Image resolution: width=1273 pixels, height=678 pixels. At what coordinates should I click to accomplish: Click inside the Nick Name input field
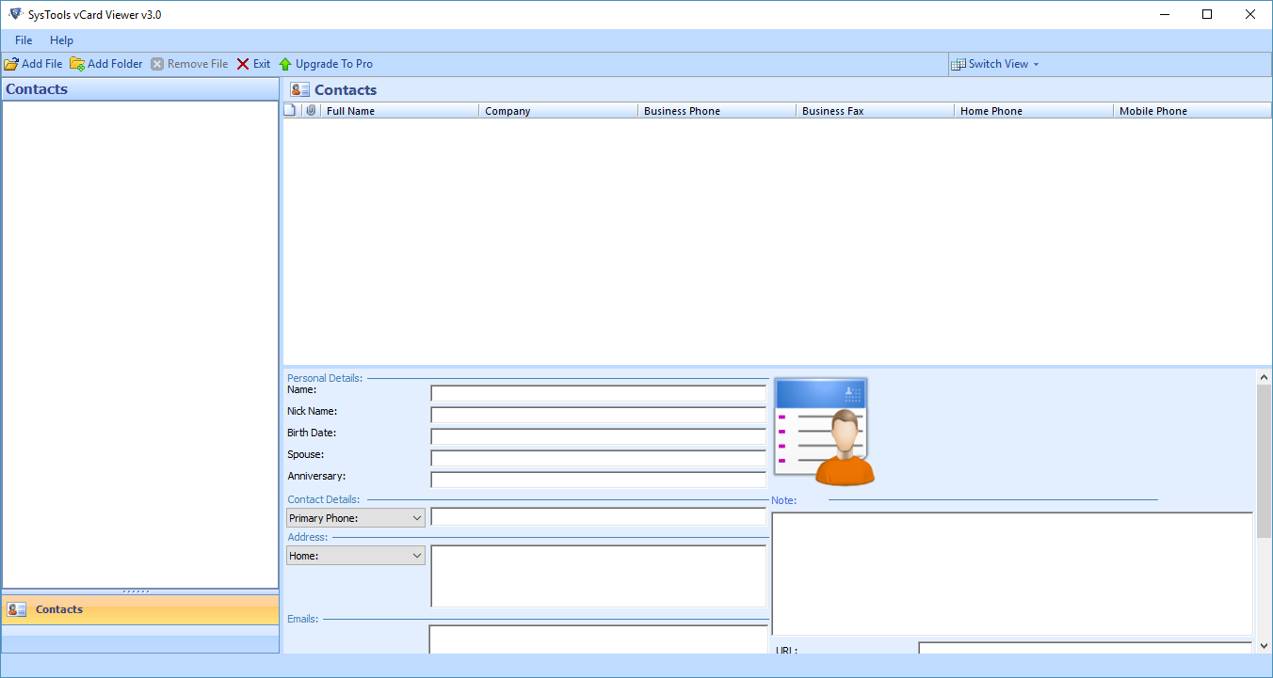click(x=598, y=414)
